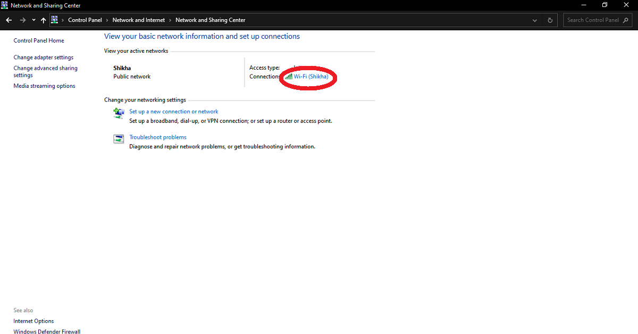
Task: Expand the address bar history dropdown
Action: (535, 20)
